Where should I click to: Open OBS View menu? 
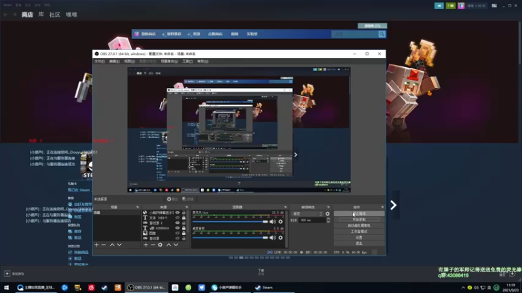coord(129,61)
